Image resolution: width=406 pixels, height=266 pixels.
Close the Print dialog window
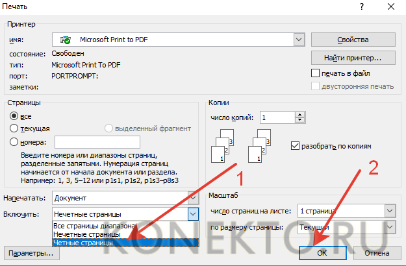click(x=391, y=6)
